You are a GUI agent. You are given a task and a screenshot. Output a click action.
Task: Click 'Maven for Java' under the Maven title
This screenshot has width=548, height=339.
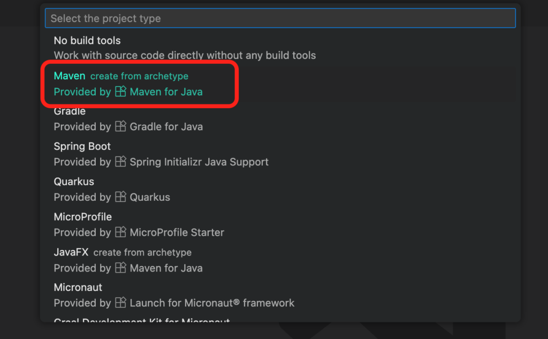166,92
